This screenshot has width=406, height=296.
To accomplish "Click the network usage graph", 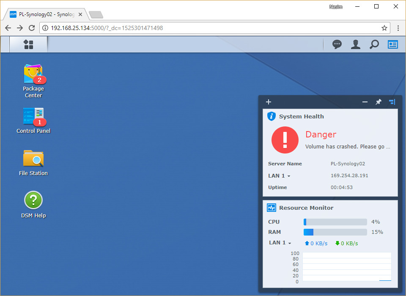I will click(347, 266).
